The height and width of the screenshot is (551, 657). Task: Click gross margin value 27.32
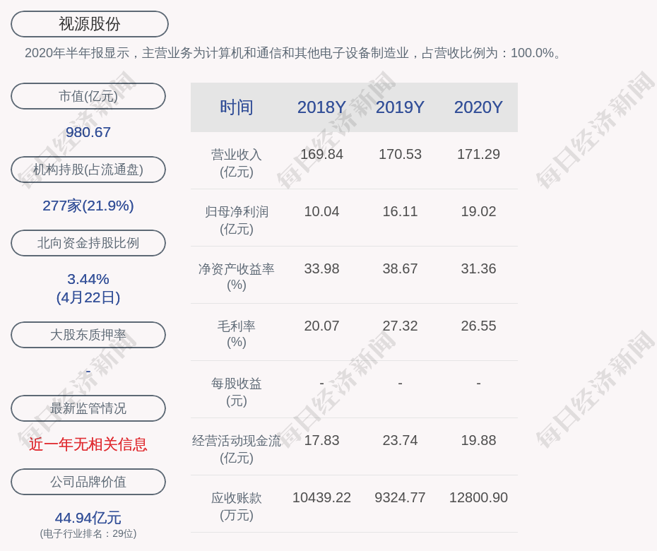pos(400,326)
